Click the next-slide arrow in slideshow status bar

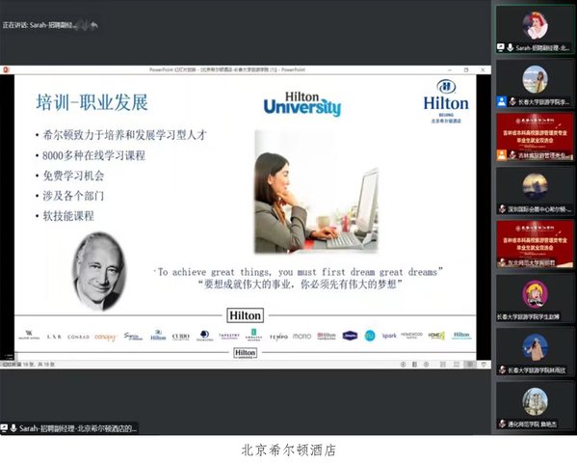click(426, 364)
